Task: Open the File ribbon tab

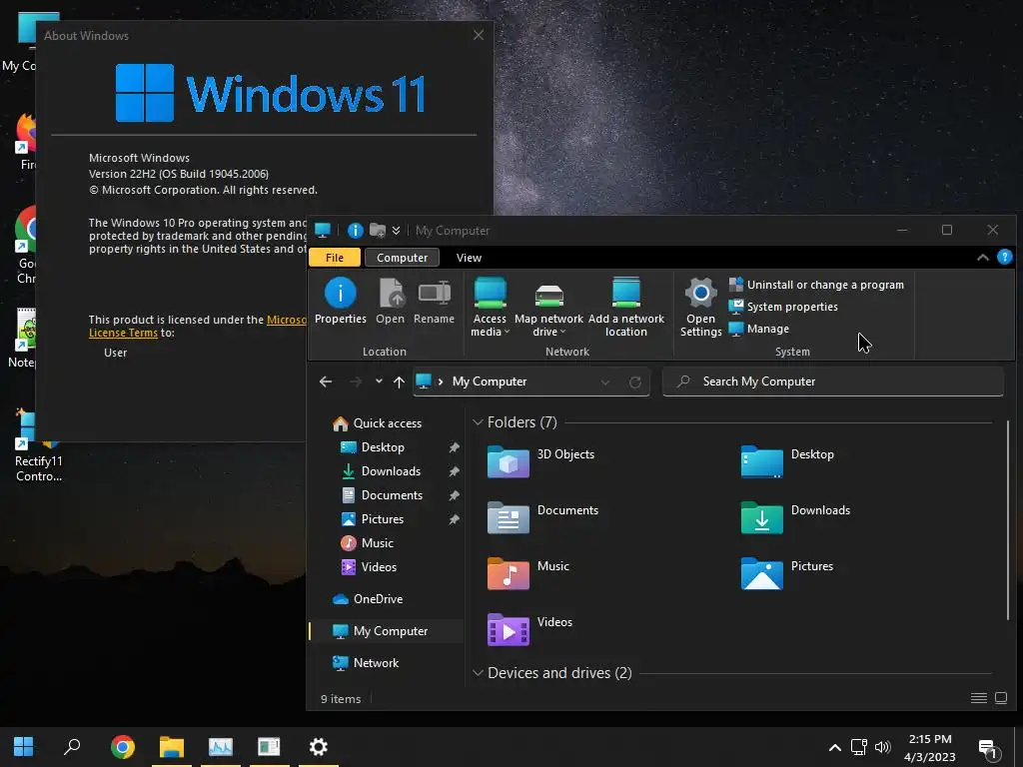Action: [x=334, y=258]
